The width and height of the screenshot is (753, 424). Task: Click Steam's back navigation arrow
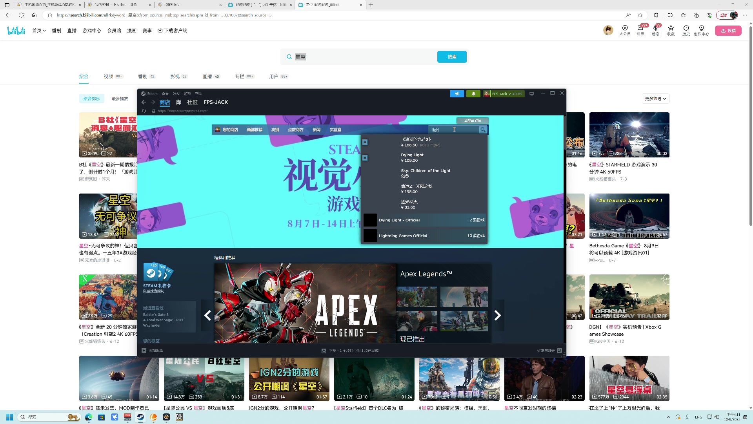(x=144, y=102)
